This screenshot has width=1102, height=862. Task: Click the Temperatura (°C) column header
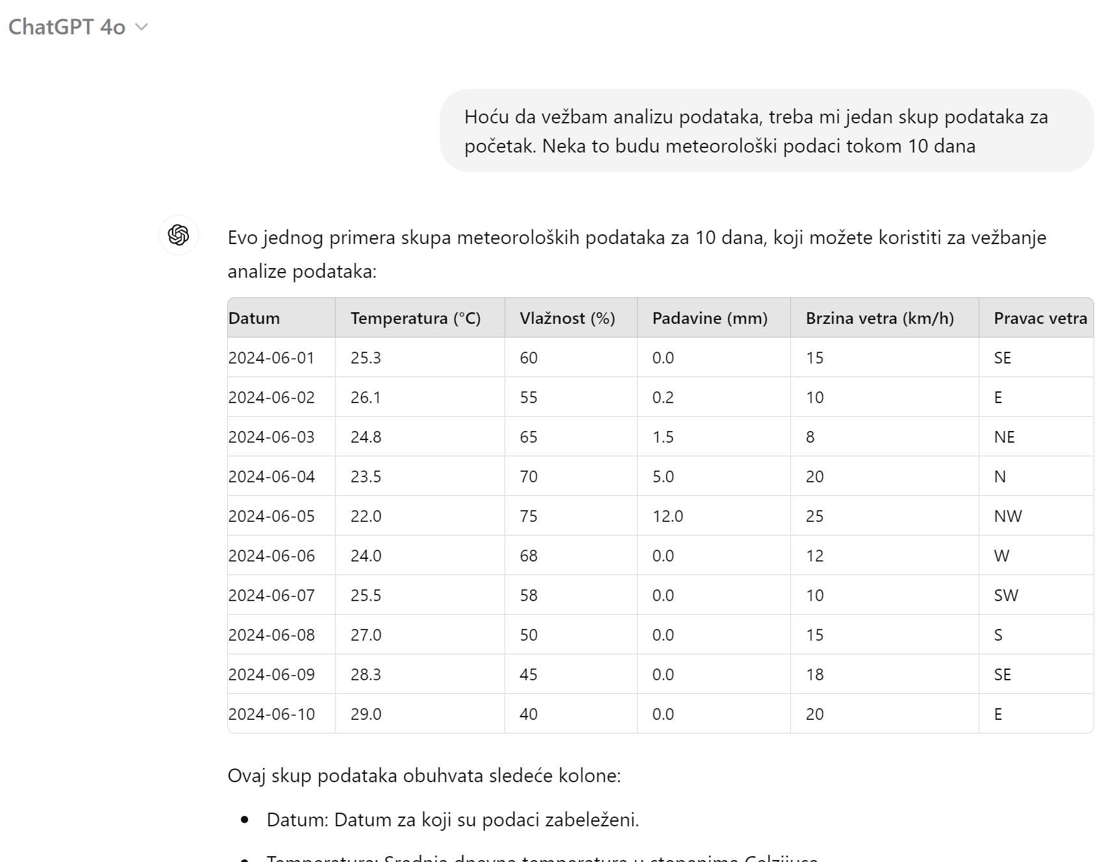click(420, 318)
